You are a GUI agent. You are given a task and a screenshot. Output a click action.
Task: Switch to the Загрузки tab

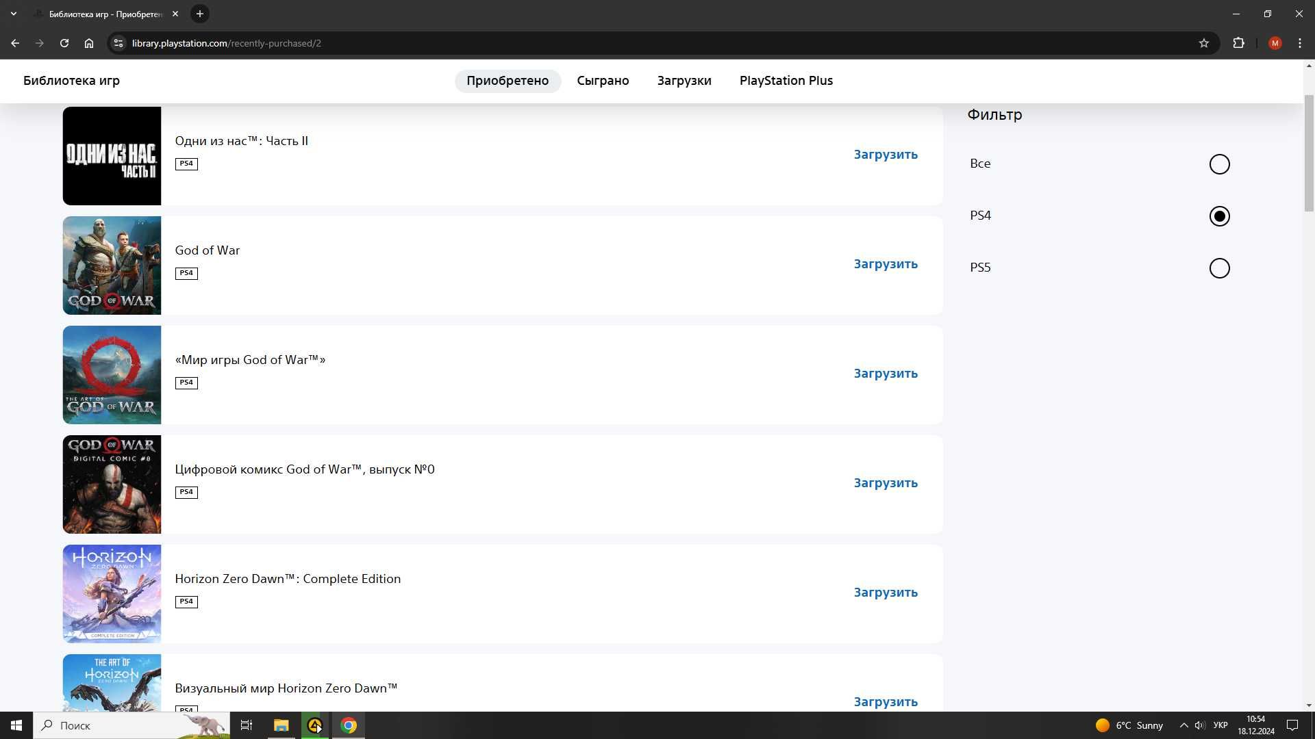click(x=684, y=81)
